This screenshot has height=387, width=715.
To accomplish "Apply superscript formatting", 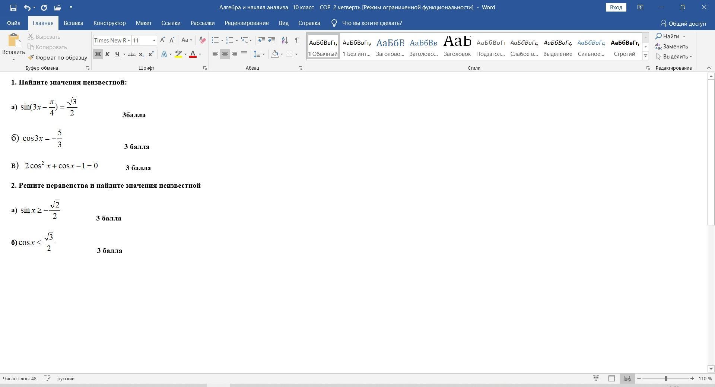I will (x=151, y=54).
